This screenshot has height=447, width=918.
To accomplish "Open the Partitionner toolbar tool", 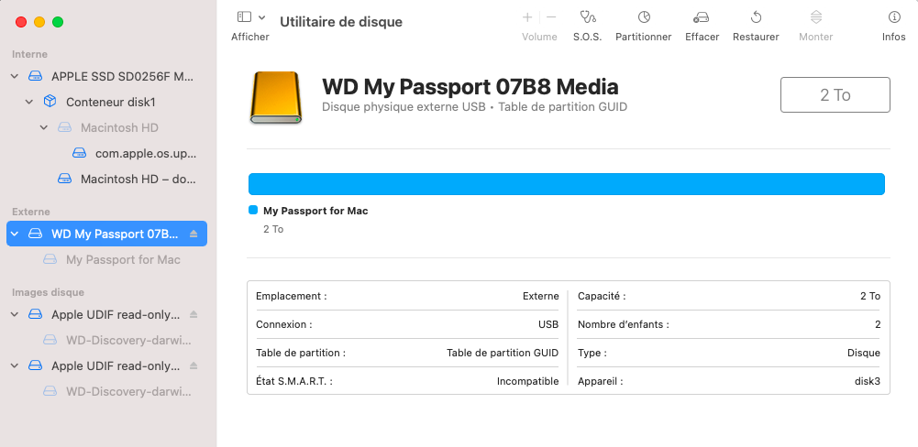I will pos(644,17).
